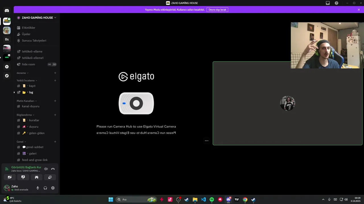Toggle the camera on or off
Image resolution: width=364 pixels, height=204 pixels.
[x=10, y=177]
